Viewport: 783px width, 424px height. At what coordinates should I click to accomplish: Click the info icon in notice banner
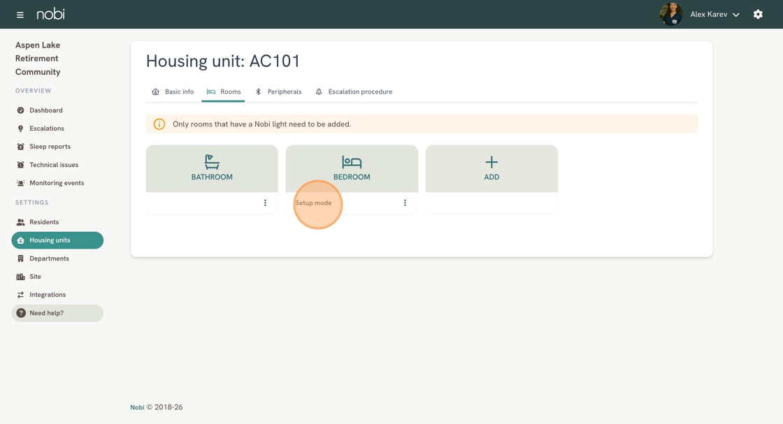[x=159, y=124]
